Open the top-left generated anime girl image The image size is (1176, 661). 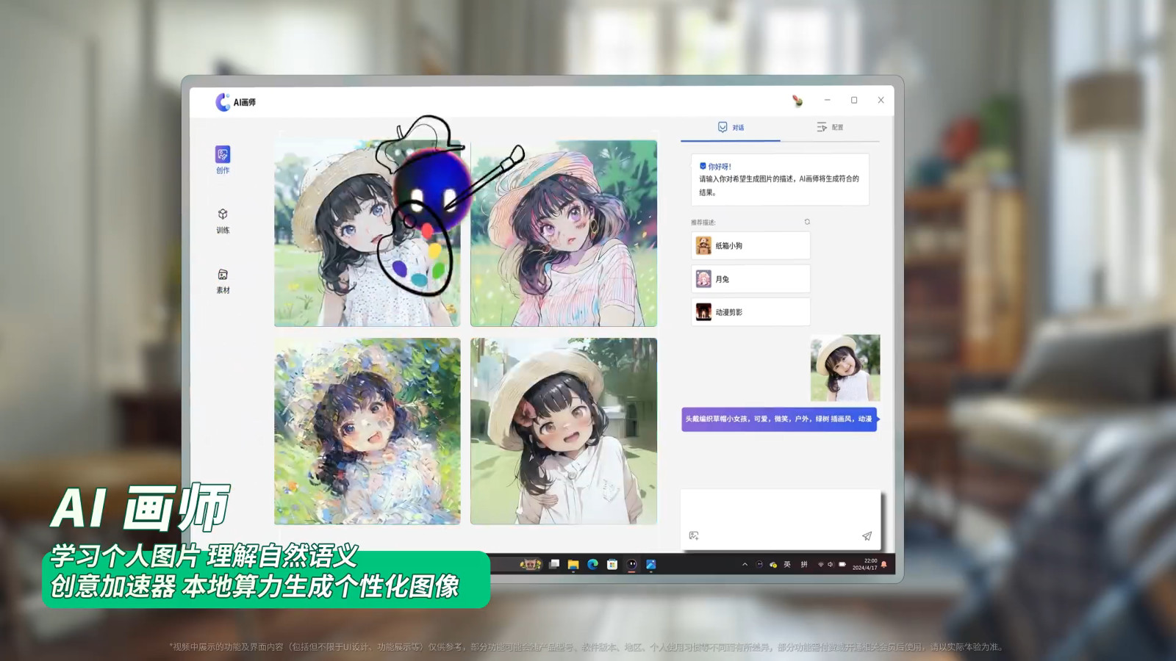coord(367,234)
